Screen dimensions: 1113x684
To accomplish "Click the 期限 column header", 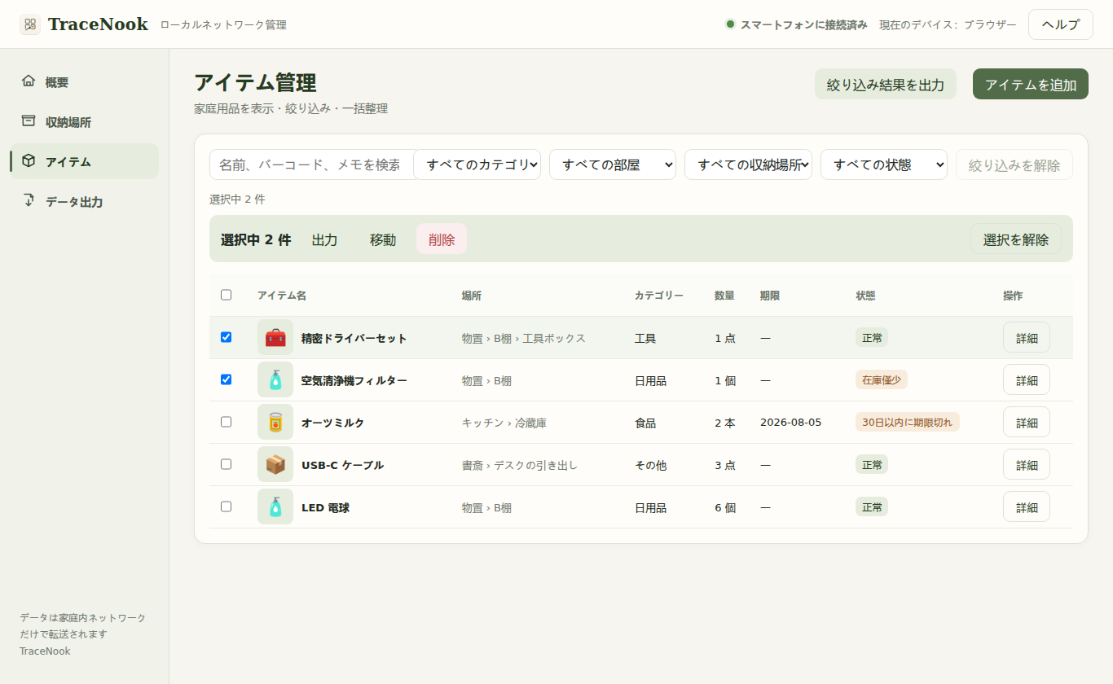I will pos(770,296).
